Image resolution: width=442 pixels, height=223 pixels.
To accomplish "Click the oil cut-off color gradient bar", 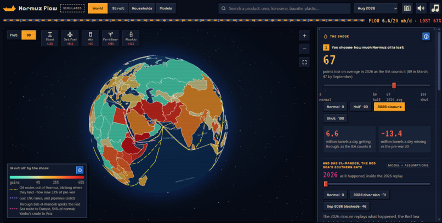I will (x=47, y=177).
